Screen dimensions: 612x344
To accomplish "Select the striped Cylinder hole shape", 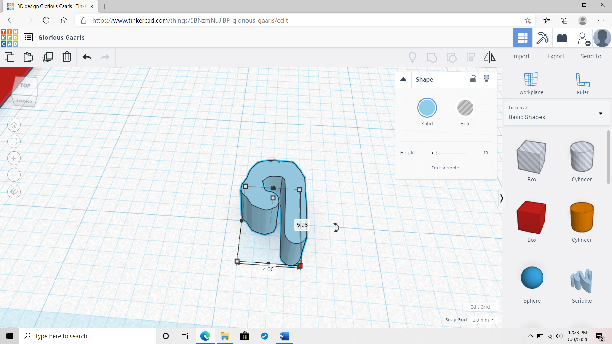I will tap(582, 157).
